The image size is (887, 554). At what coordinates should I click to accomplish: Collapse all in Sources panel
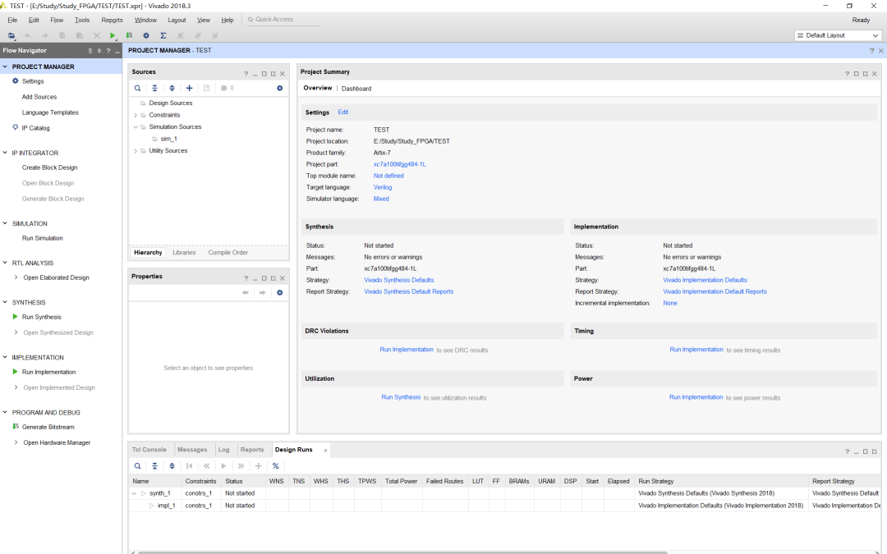(x=154, y=88)
